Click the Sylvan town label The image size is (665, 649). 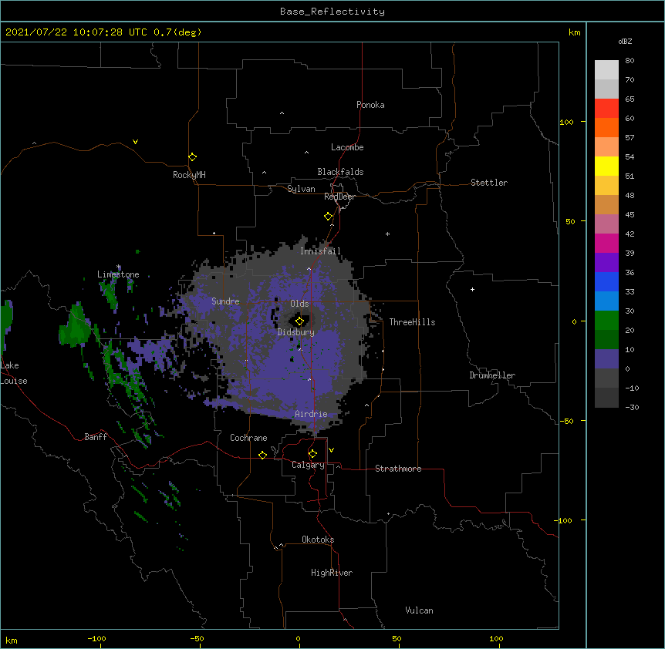301,189
